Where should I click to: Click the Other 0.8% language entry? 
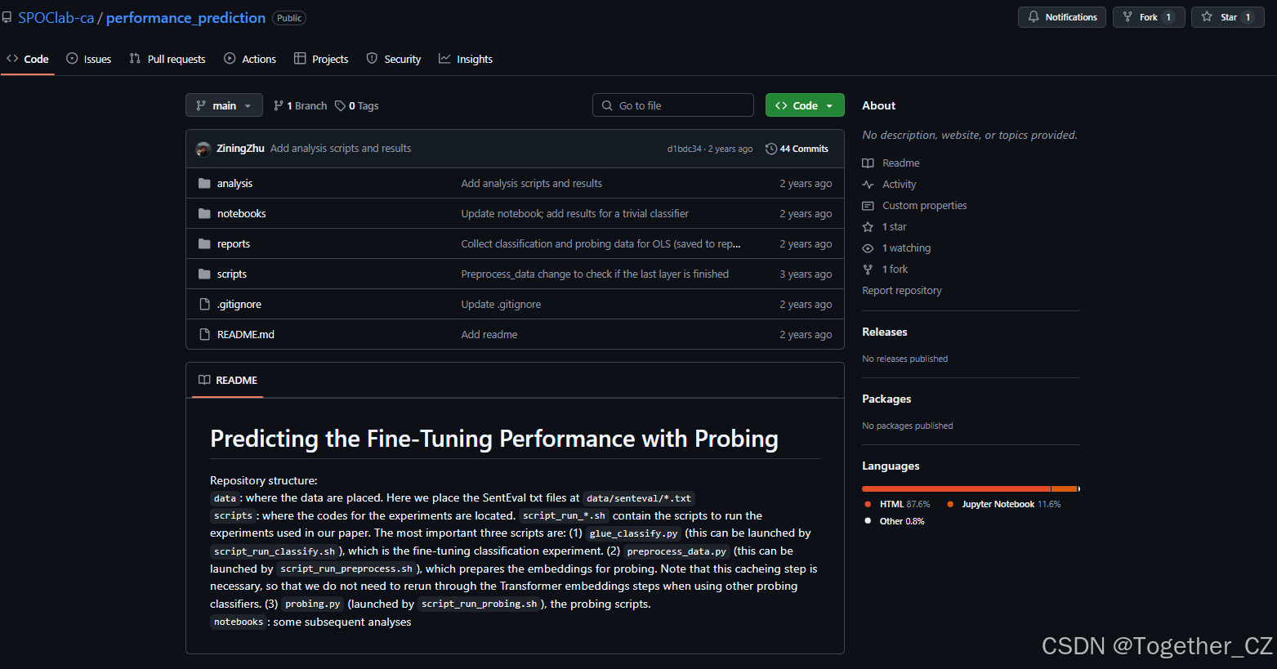894,521
